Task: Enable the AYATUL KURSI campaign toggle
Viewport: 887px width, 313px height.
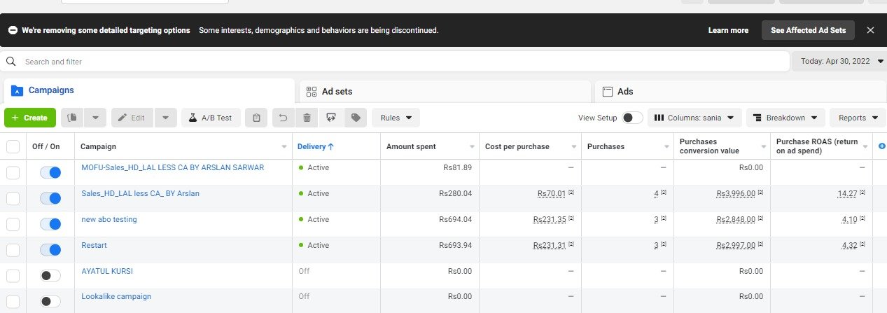Action: (50, 276)
